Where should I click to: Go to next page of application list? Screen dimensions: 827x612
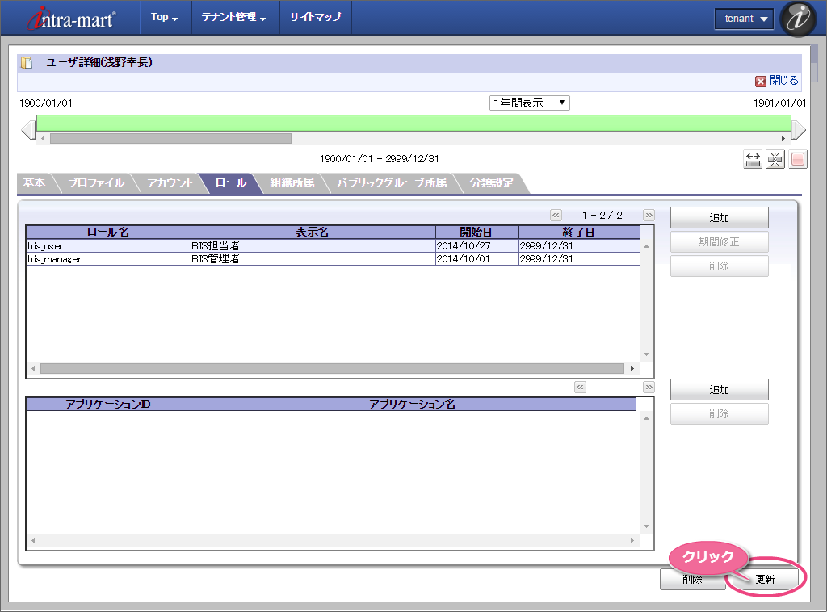tap(649, 387)
